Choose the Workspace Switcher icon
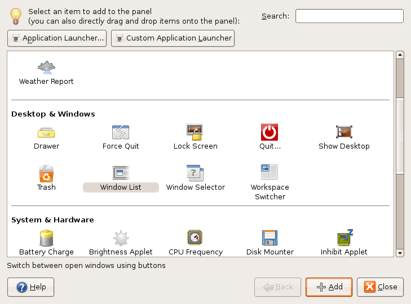The height and width of the screenshot is (304, 411). (269, 172)
